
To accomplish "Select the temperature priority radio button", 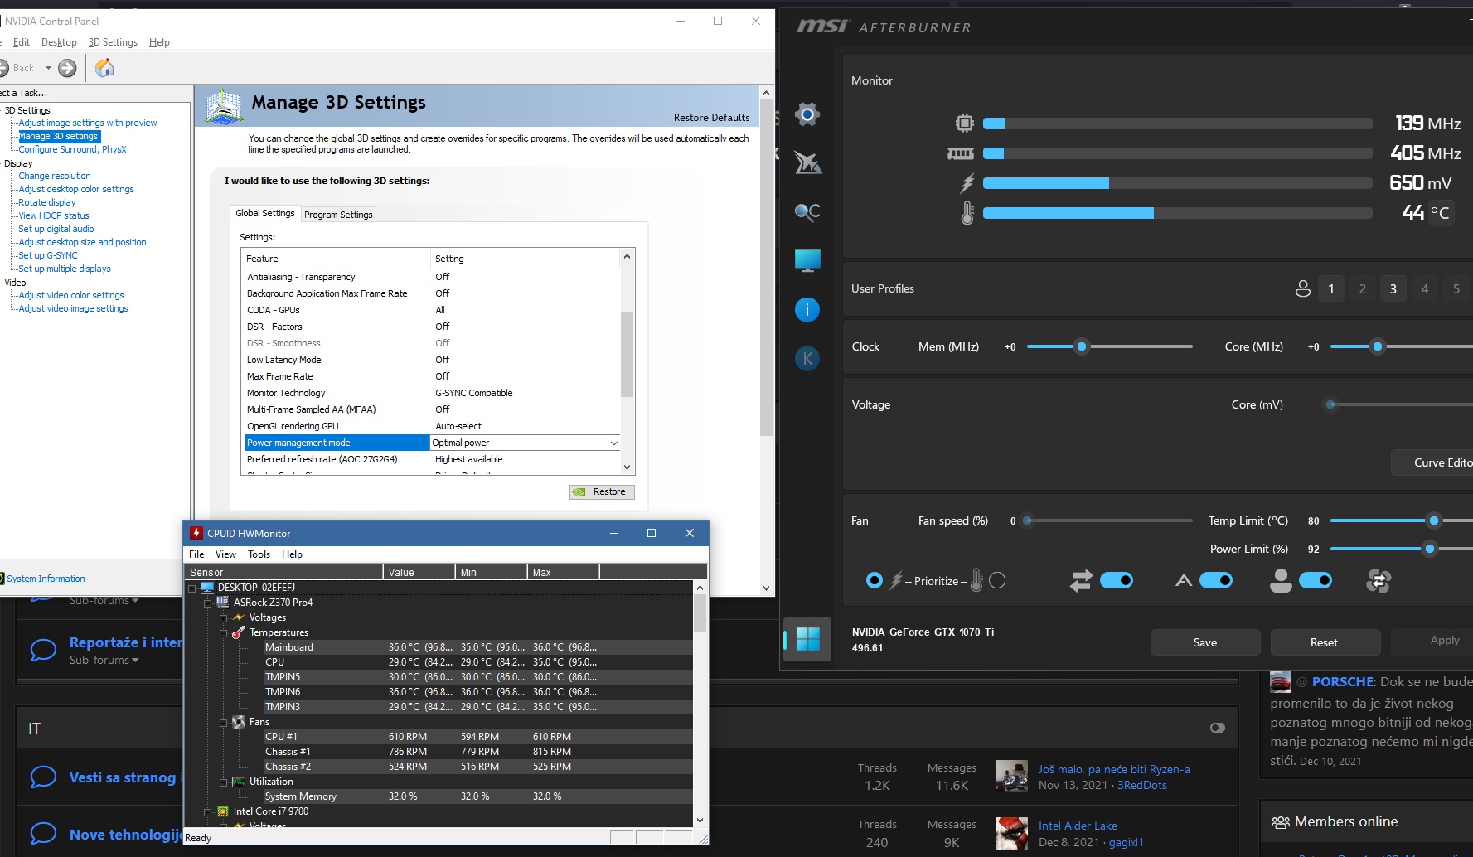I will 997,581.
